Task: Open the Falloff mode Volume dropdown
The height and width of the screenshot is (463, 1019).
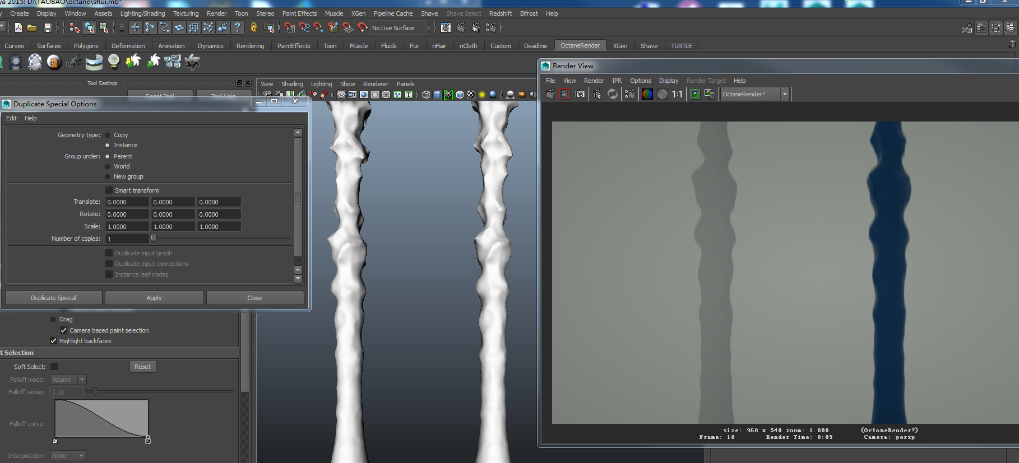Action: (x=68, y=380)
